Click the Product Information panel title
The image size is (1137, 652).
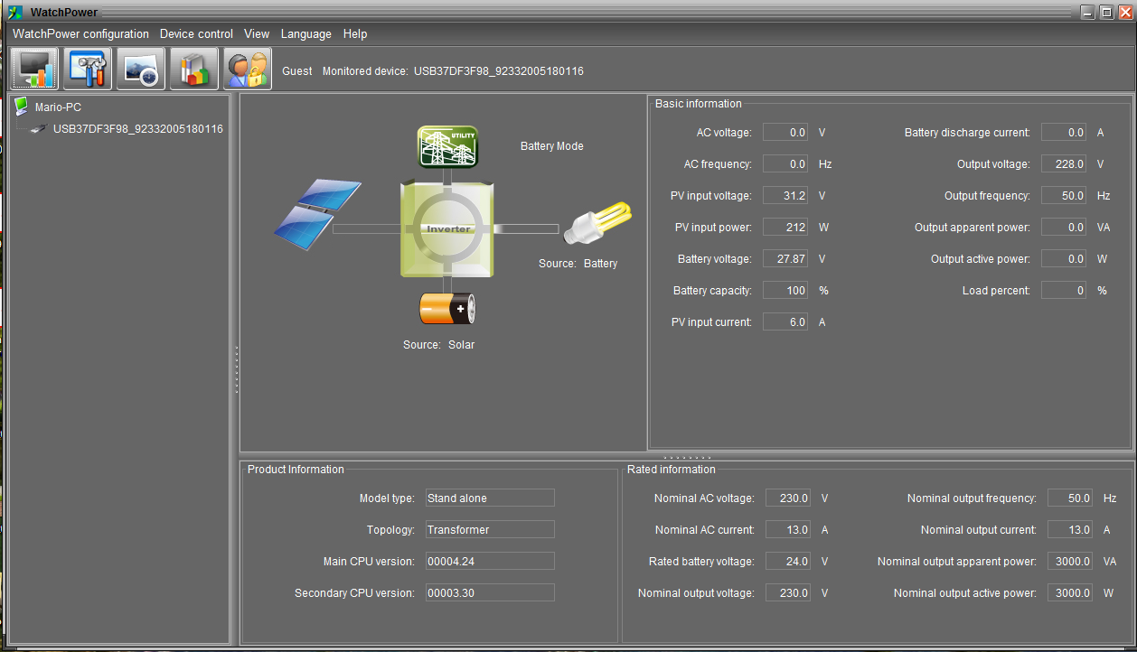[296, 470]
